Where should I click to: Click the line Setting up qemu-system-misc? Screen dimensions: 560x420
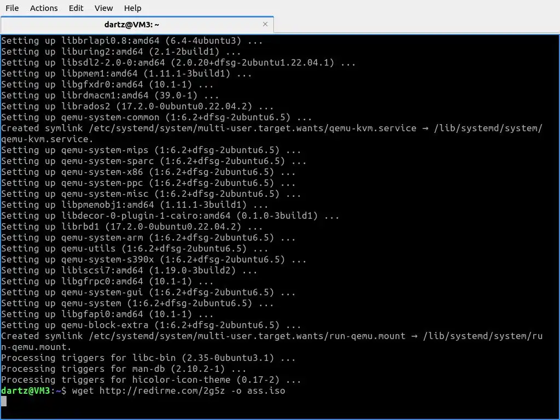[151, 194]
